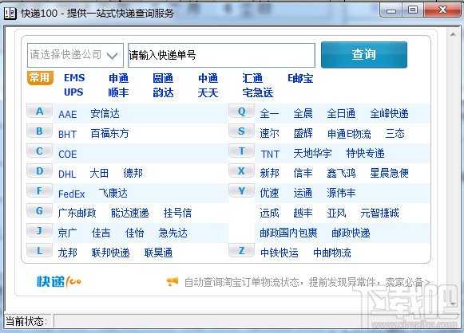Click the letter T index button

click(241, 151)
